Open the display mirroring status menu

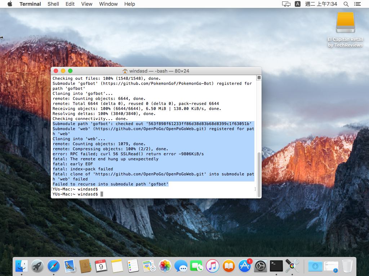pyautogui.click(x=286, y=4)
